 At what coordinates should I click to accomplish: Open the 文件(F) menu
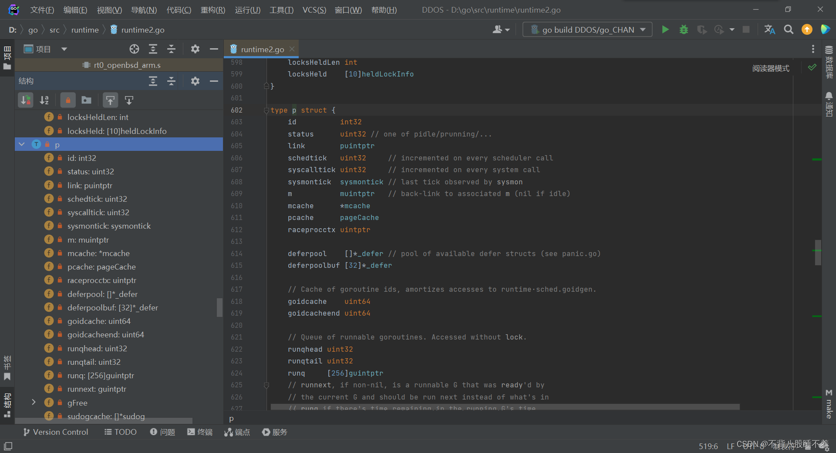tap(42, 10)
